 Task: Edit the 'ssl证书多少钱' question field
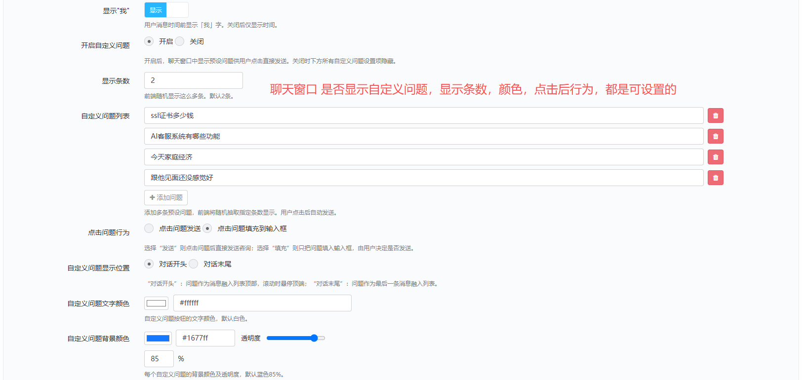click(x=424, y=115)
